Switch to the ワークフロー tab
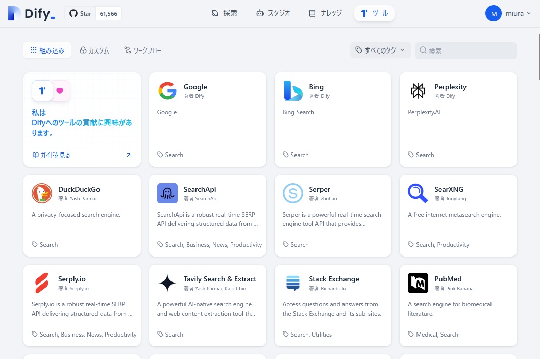The height and width of the screenshot is (359, 540). tap(142, 50)
